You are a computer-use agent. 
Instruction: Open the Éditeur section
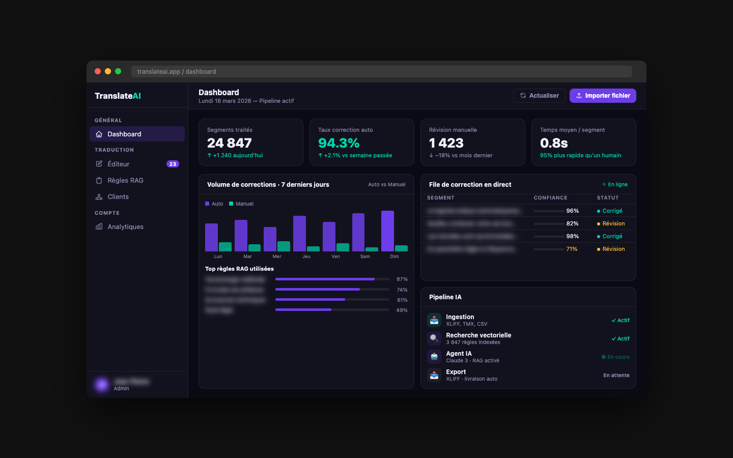[137, 164]
